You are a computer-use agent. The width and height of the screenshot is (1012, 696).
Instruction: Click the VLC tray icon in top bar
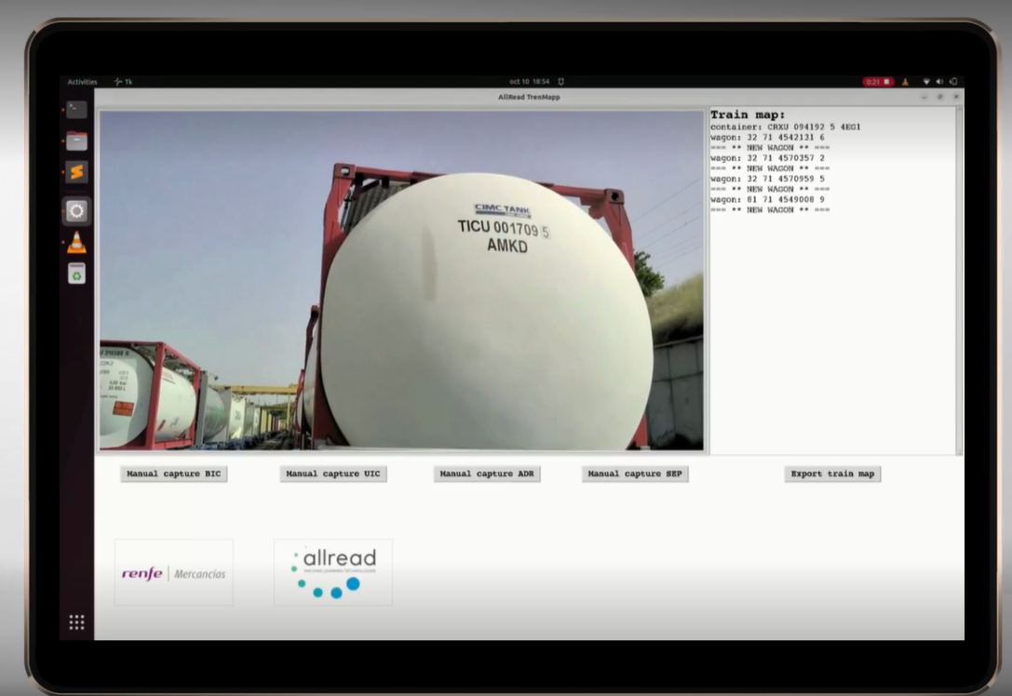tap(905, 82)
